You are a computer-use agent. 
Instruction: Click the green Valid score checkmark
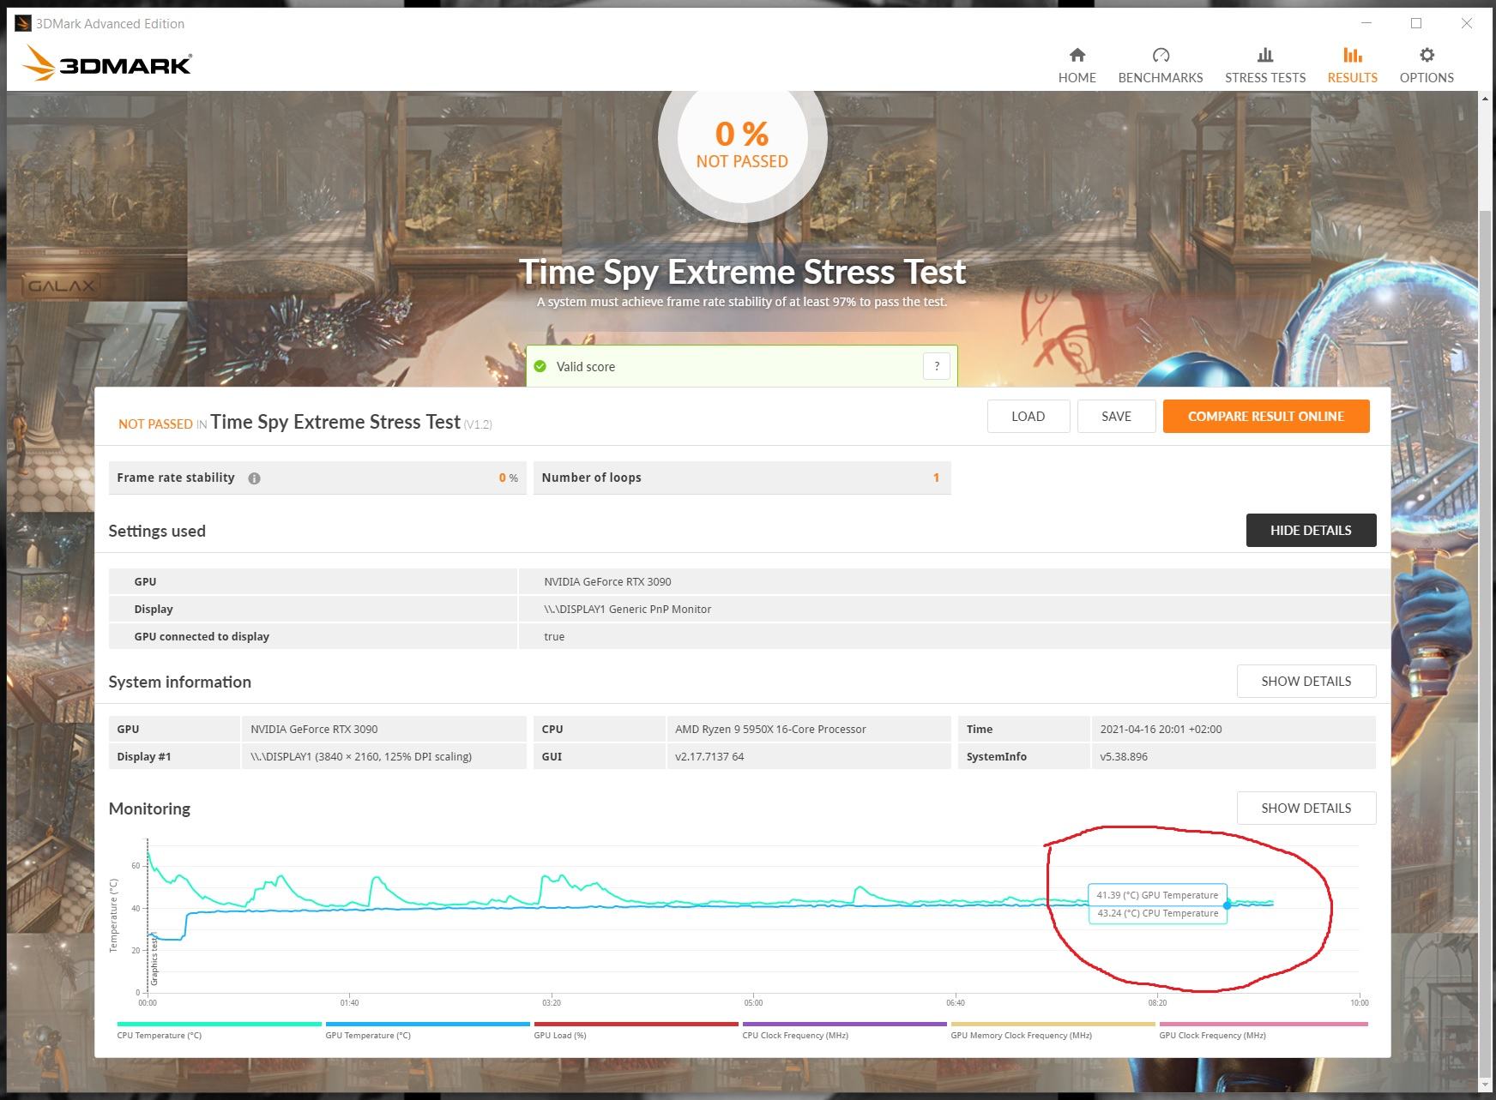pyautogui.click(x=540, y=366)
